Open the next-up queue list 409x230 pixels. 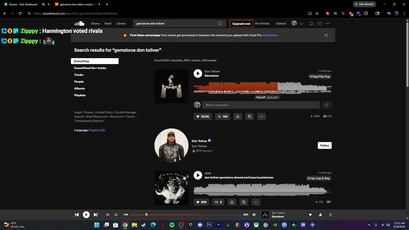[x=330, y=215]
